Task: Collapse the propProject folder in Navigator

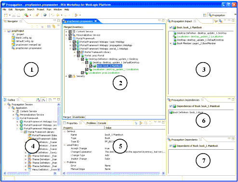Action: [5, 31]
